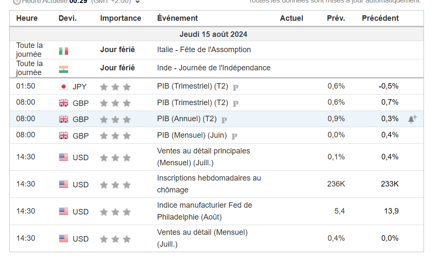This screenshot has height=256, width=432.
Task: Click the alert bell icon on PIB (Annuel) row
Action: 412,119
